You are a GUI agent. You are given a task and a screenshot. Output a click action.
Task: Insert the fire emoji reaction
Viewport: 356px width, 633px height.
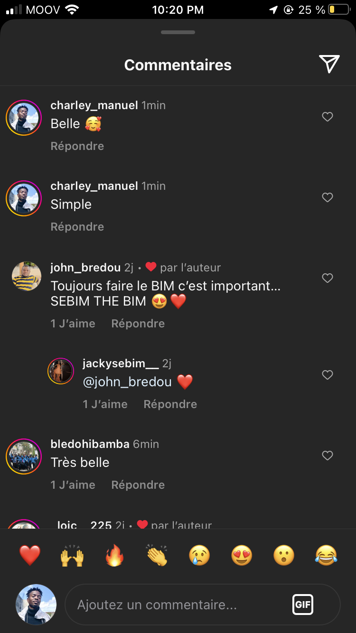click(x=114, y=555)
